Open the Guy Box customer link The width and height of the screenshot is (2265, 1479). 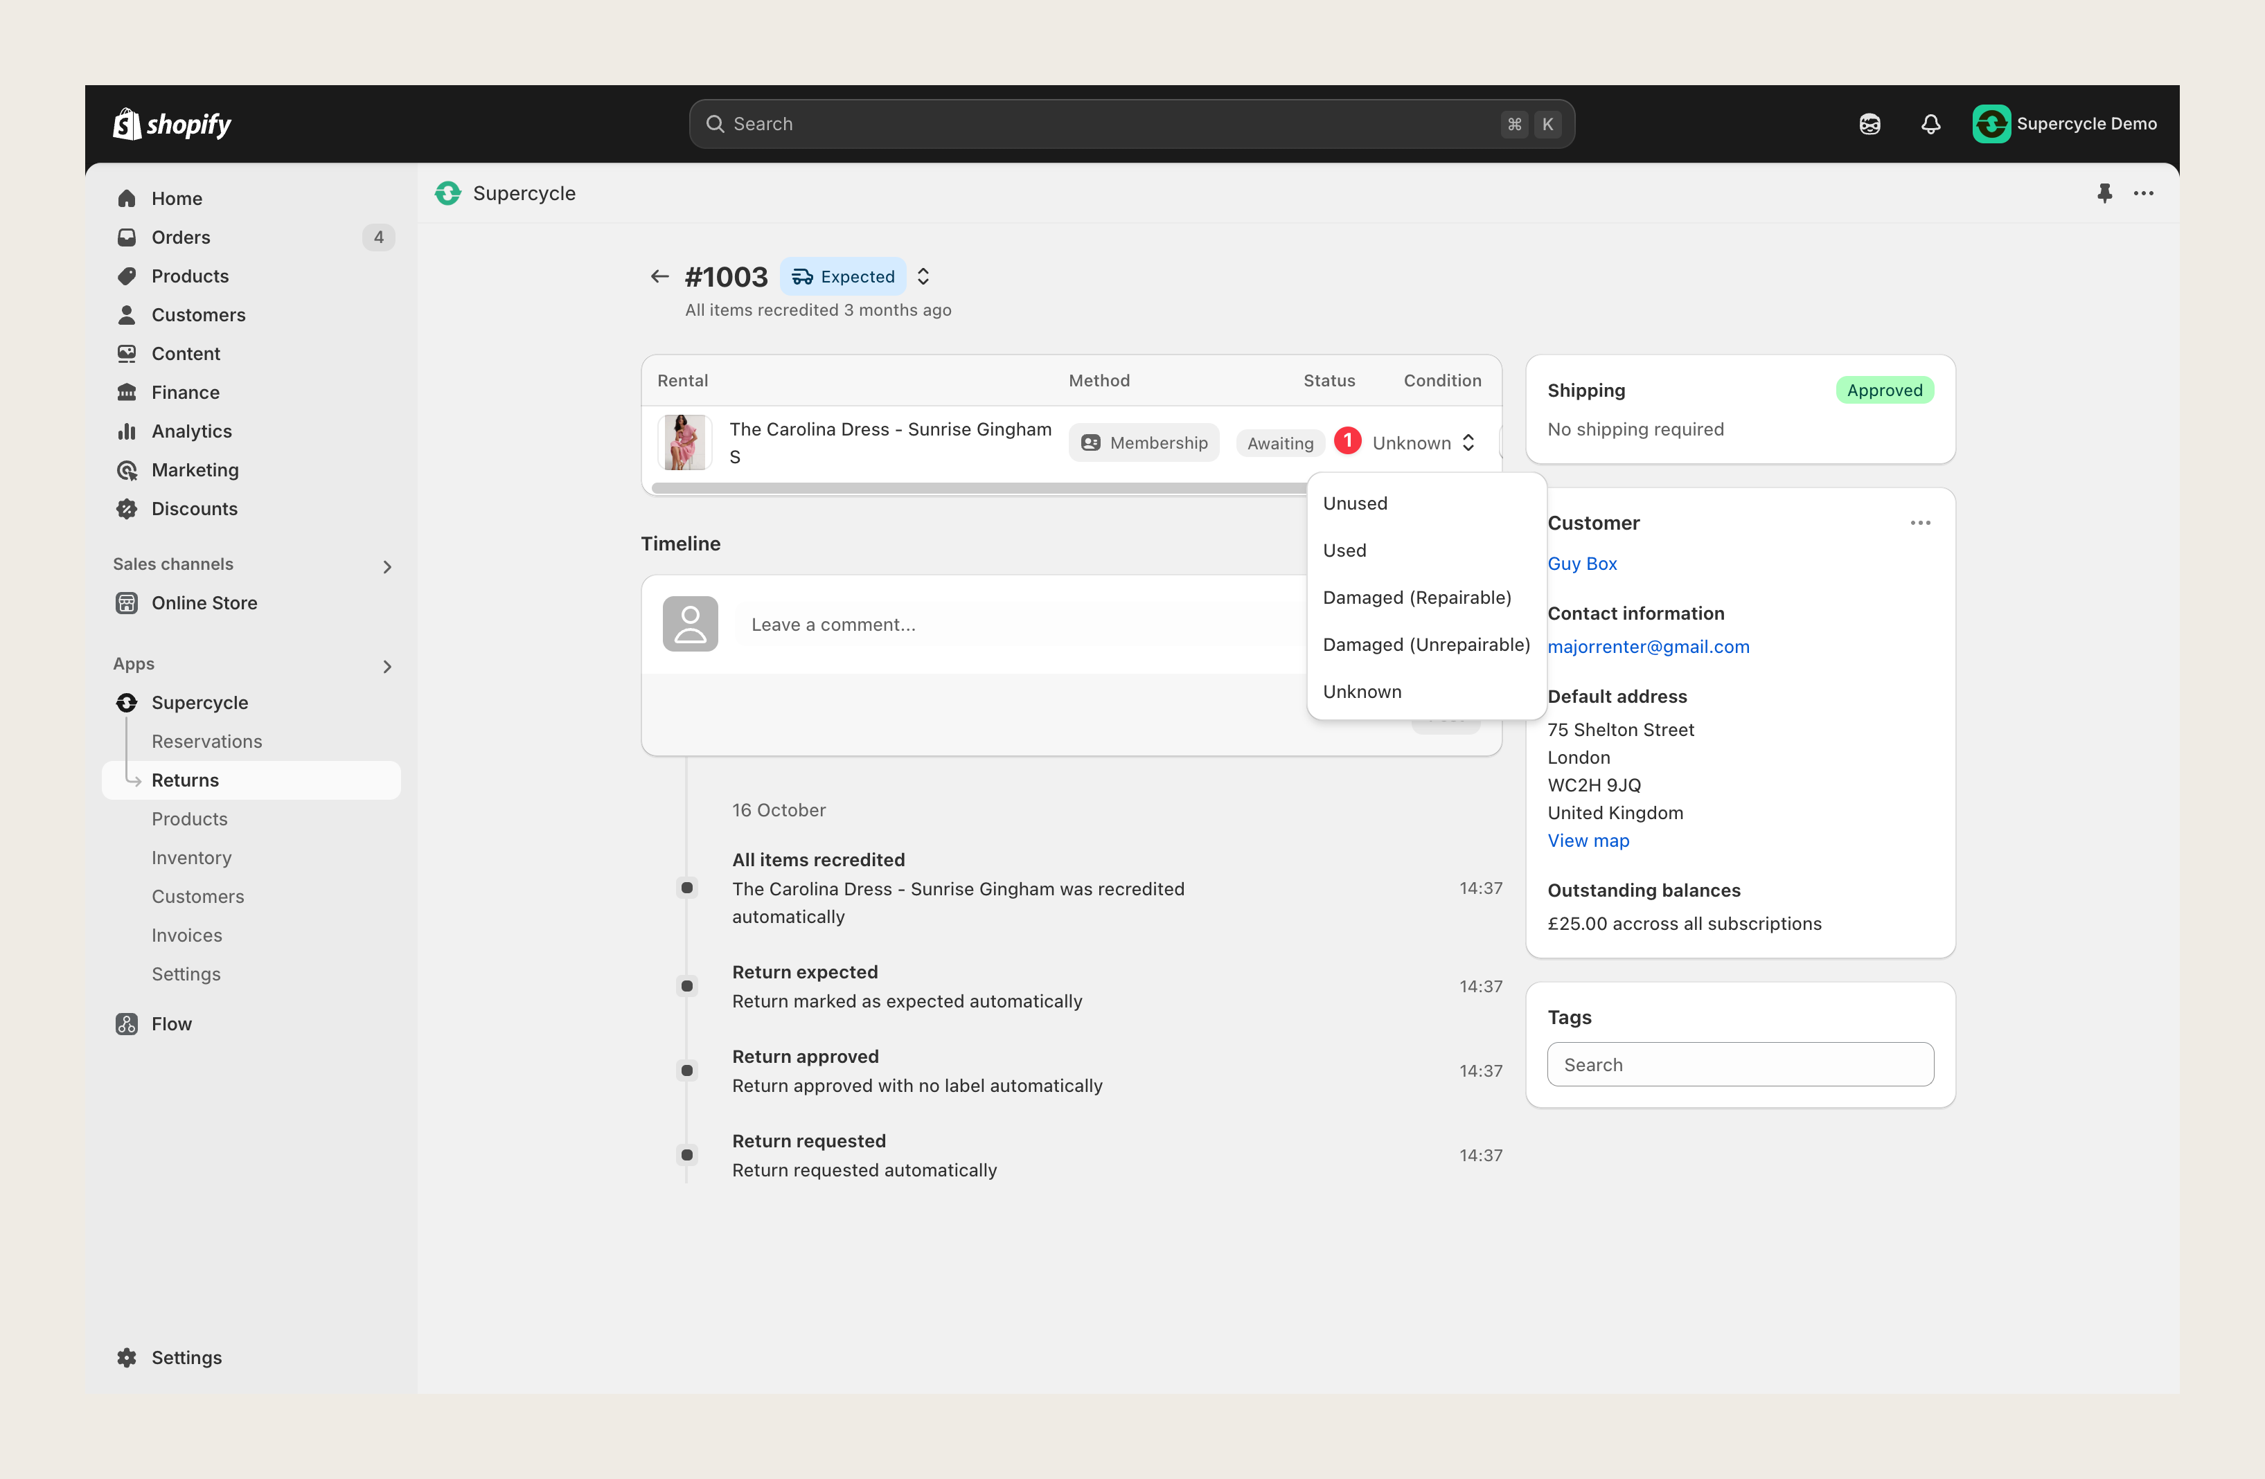pyautogui.click(x=1582, y=563)
